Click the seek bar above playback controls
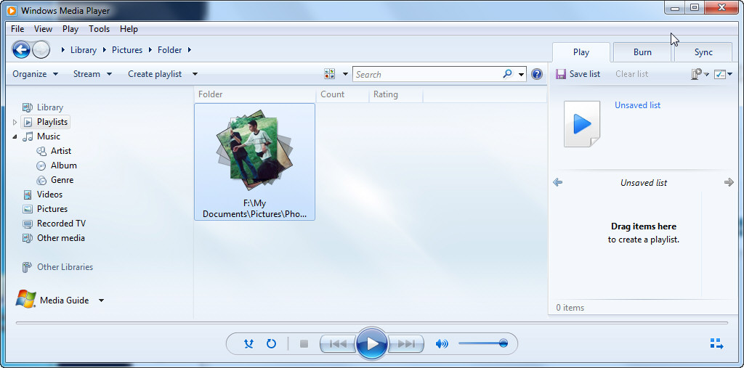Screen dimensions: 744x368 pyautogui.click(x=371, y=324)
